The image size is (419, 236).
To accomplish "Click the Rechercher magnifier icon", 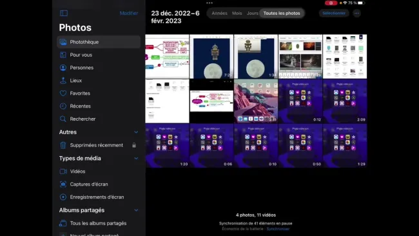I will (x=63, y=119).
